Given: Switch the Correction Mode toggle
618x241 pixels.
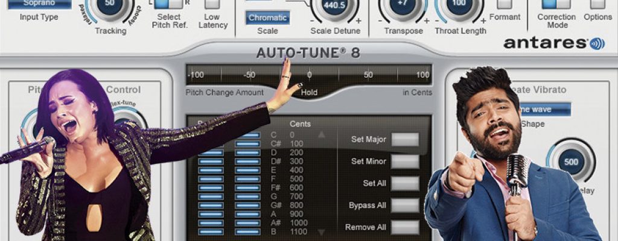Looking at the screenshot, I should [556, 4].
